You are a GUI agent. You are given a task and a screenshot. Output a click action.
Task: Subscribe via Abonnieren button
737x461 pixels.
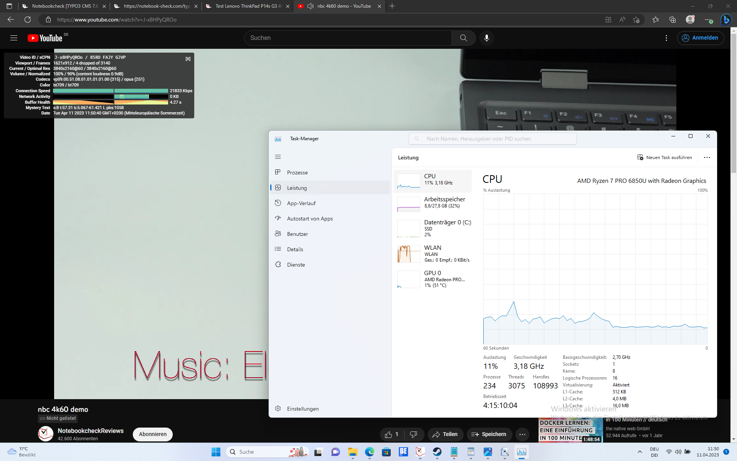tap(153, 434)
